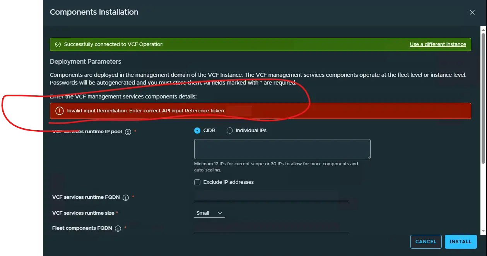Enable Exclude IP addresses checkbox
This screenshot has height=256, width=487.
pos(197,182)
